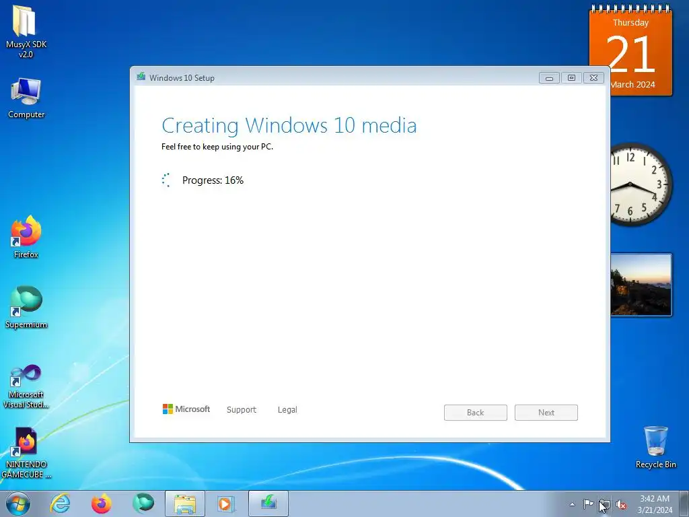Image resolution: width=689 pixels, height=517 pixels.
Task: Open Windows Explorer from the taskbar
Action: click(x=185, y=504)
